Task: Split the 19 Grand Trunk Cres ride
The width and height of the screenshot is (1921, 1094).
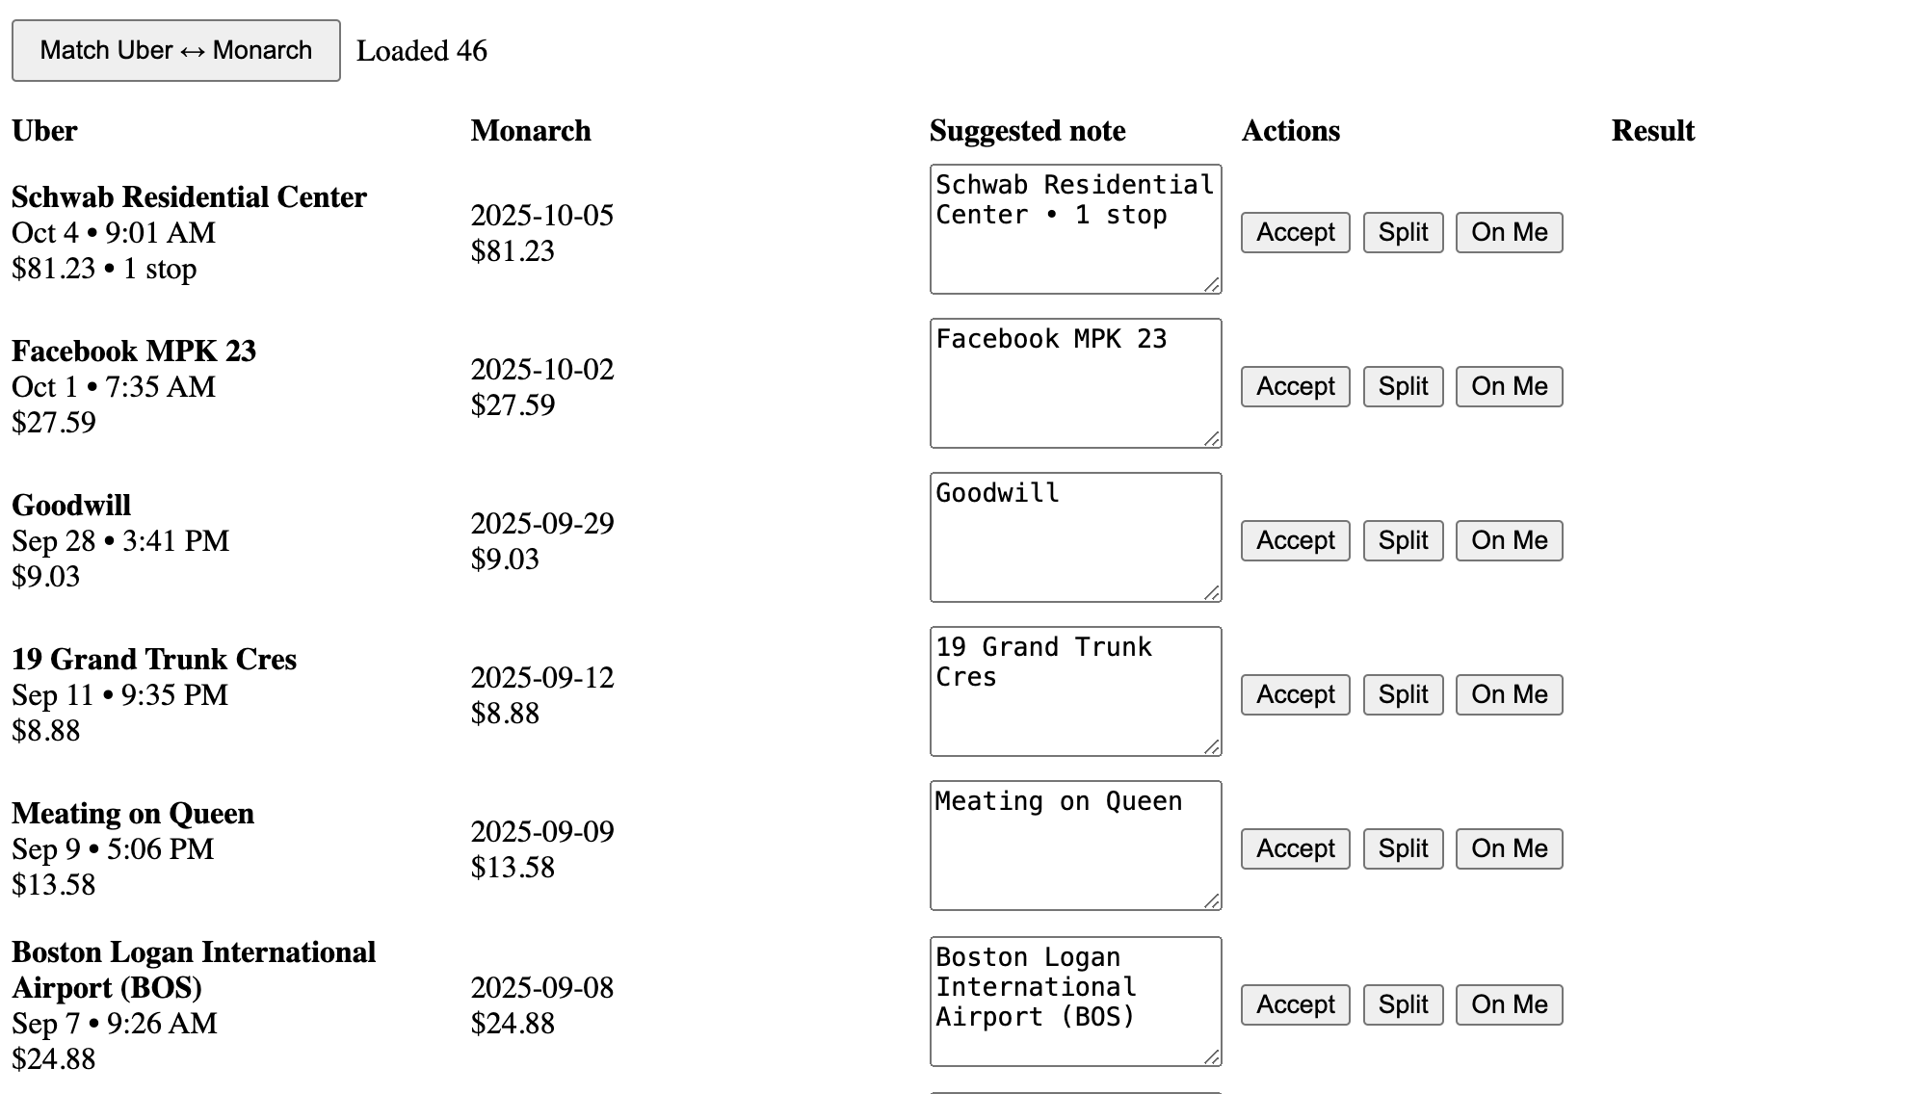Action: [x=1403, y=695]
